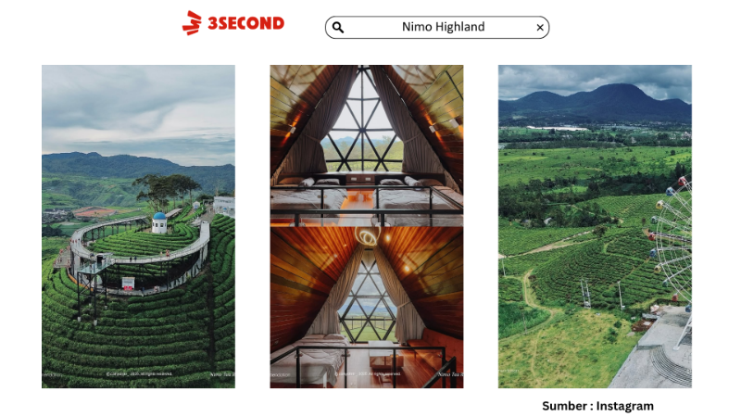Viewport: 741px width, 417px height.
Task: Open the upper A-frame cabin bedroom photo
Action: pos(367,145)
